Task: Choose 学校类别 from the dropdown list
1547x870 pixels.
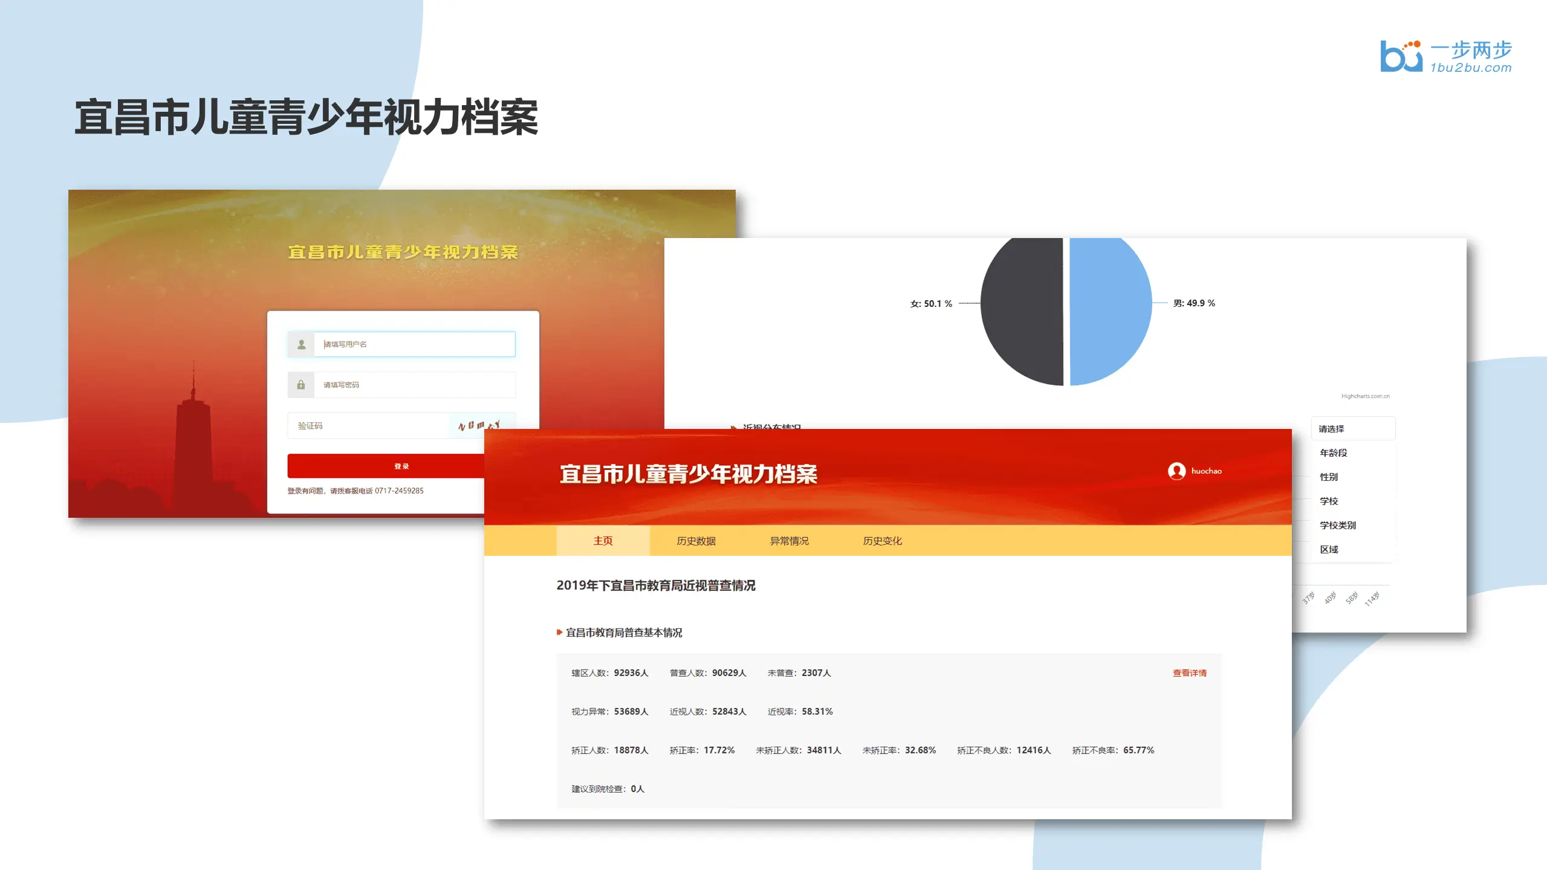Action: click(x=1337, y=526)
